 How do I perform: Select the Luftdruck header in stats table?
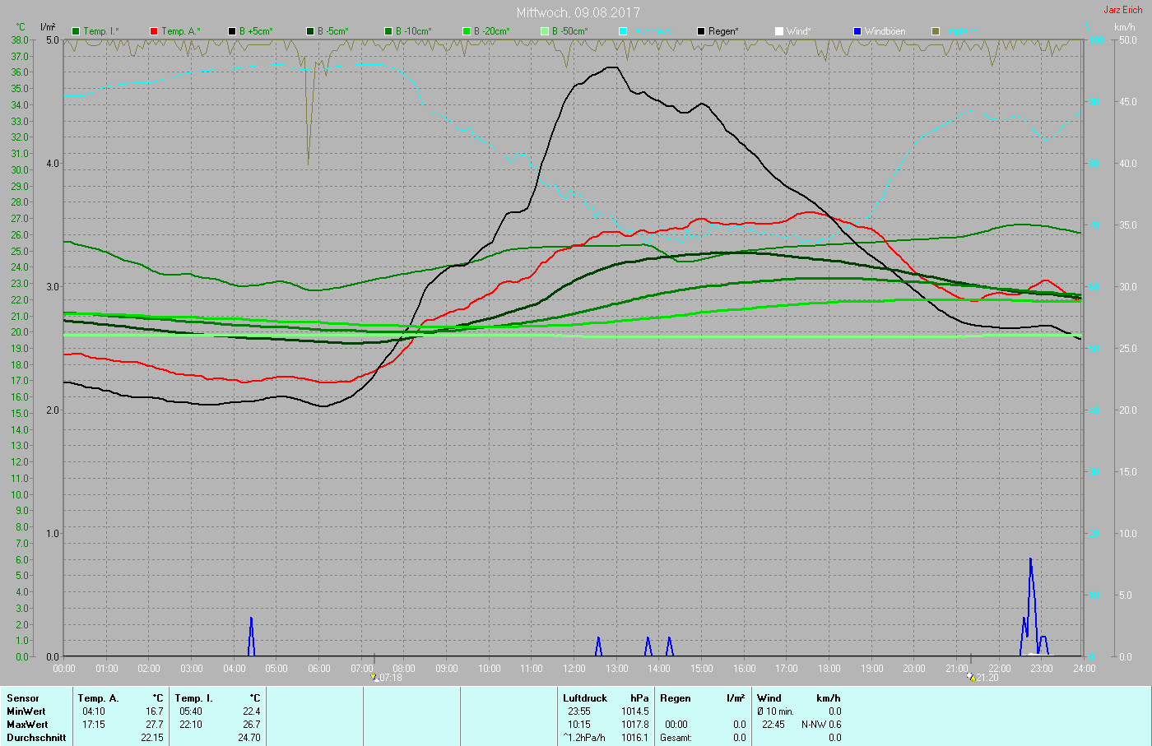[584, 698]
